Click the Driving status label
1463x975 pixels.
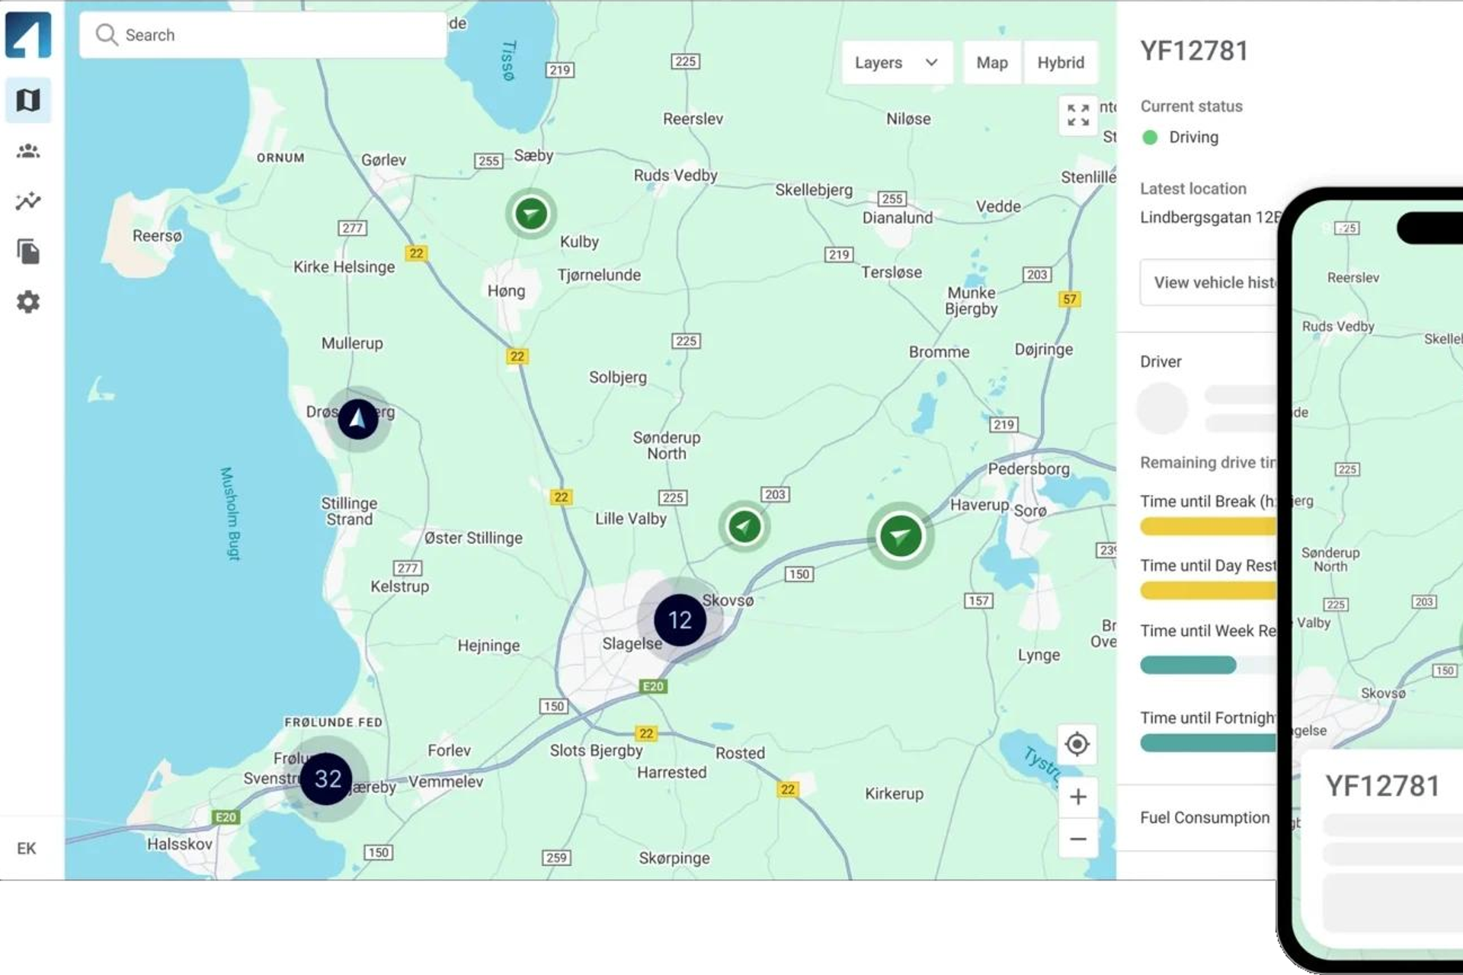pos(1193,137)
